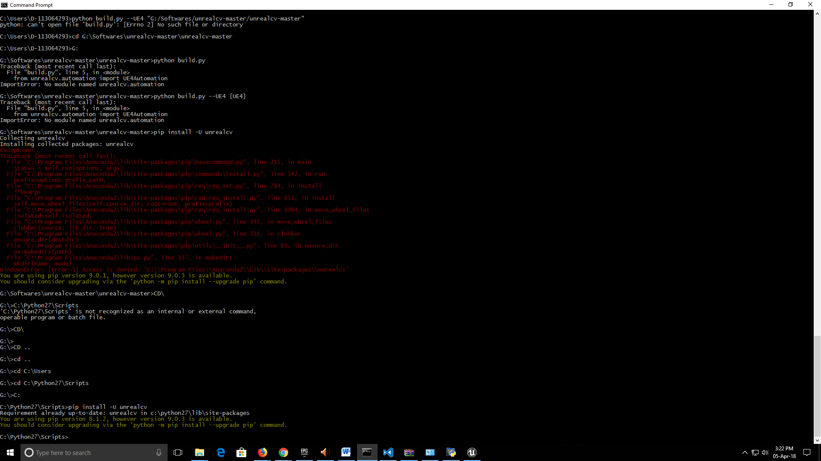Launch Mozilla Firefox

[x=263, y=452]
